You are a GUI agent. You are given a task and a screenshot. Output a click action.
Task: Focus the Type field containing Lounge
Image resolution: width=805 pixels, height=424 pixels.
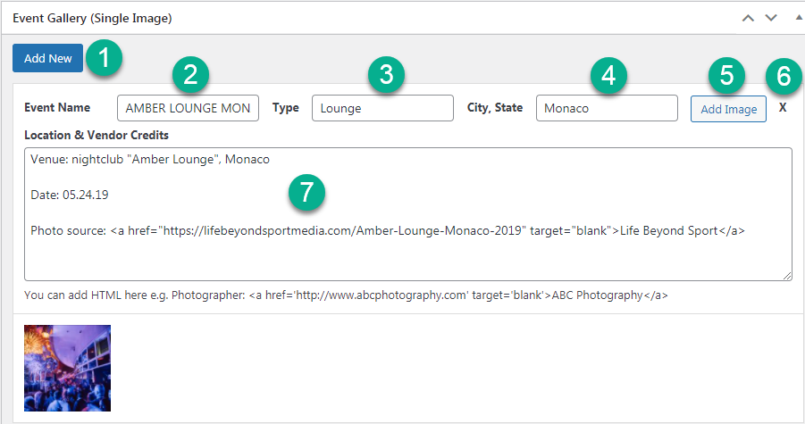[x=382, y=108]
